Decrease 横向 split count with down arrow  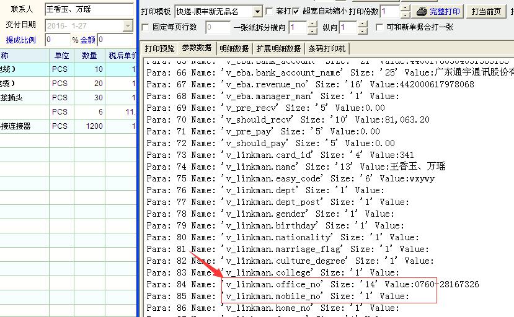point(312,30)
